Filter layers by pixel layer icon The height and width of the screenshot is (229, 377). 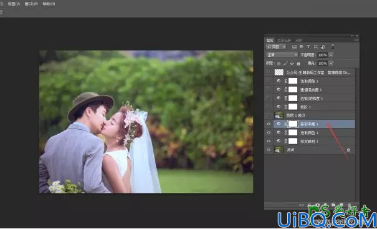(x=294, y=47)
